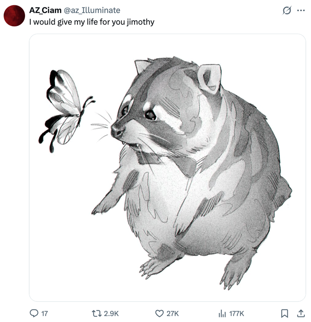Viewport: 311px width, 322px height.
Task: Open the @az_Illuminate handle link
Action: [x=92, y=10]
